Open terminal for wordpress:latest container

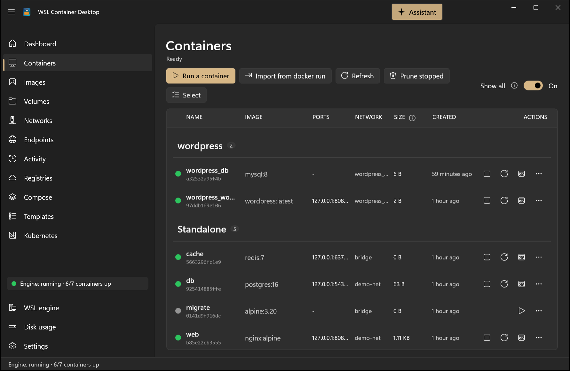[x=521, y=201]
